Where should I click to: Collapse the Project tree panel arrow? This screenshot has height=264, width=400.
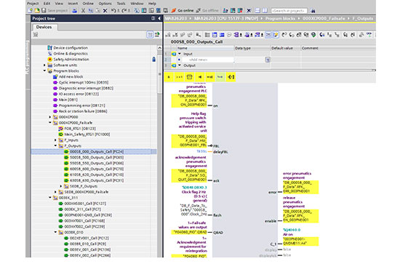tap(159, 18)
